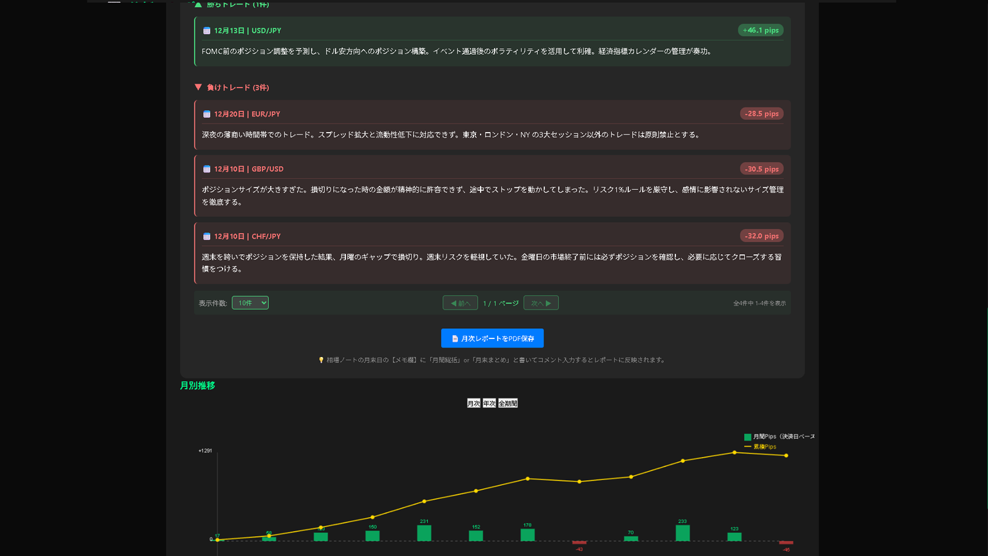Viewport: 988px width, 556px height.
Task: Click the calendar icon on the USD/JPY trade
Action: [206, 31]
